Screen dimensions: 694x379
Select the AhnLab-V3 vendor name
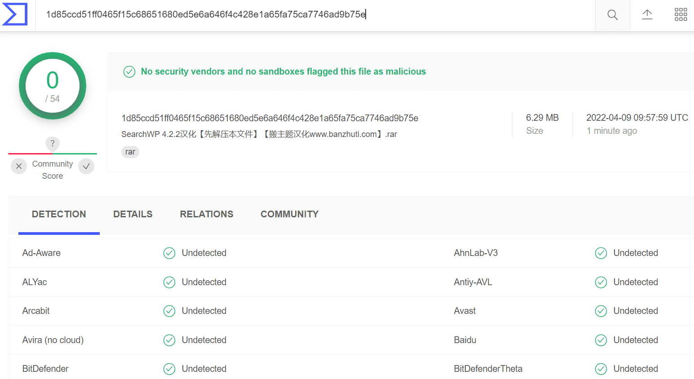[476, 253]
